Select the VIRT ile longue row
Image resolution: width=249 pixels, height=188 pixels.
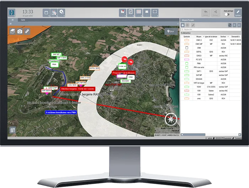211,83
